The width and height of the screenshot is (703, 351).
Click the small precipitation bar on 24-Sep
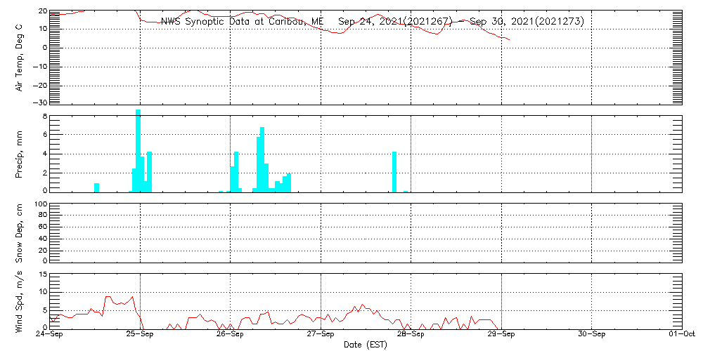(x=97, y=187)
